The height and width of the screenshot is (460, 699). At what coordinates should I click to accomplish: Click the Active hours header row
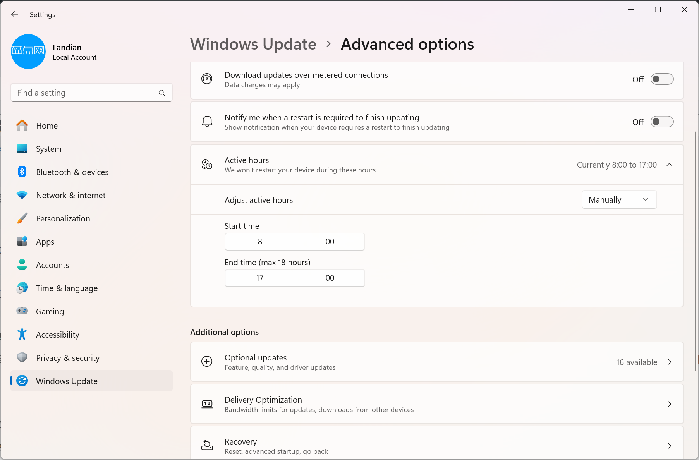pos(437,165)
